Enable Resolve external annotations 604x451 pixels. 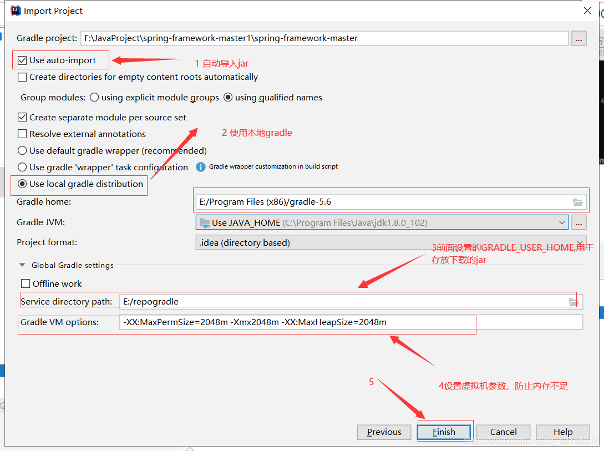point(22,134)
